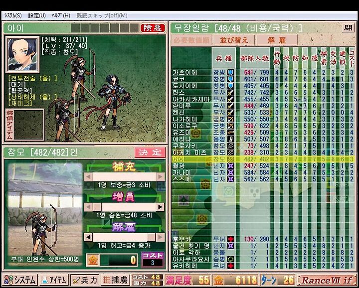Click the 決定 confirm button
359x288 pixels.
[x=150, y=152]
